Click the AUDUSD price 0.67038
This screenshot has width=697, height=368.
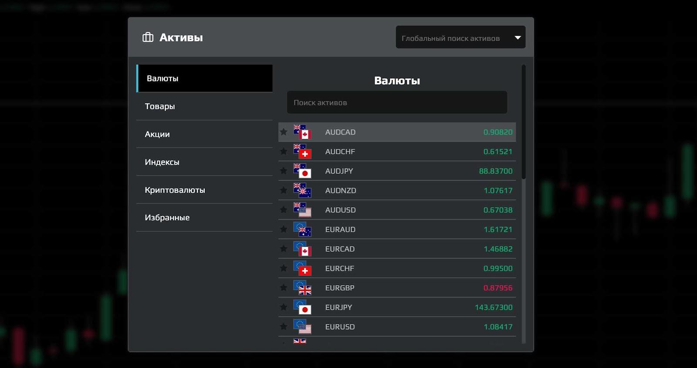point(498,210)
